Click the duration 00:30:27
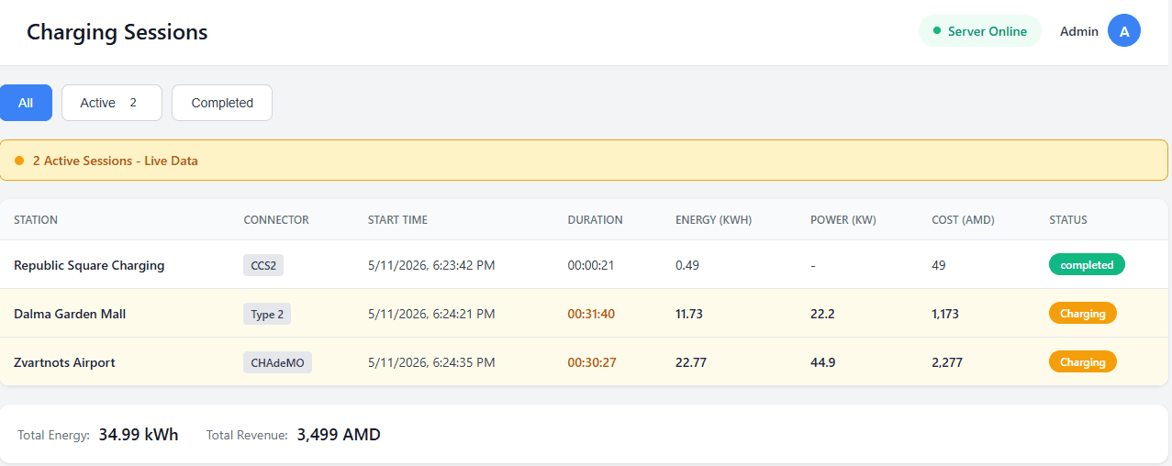The image size is (1172, 466). point(592,362)
